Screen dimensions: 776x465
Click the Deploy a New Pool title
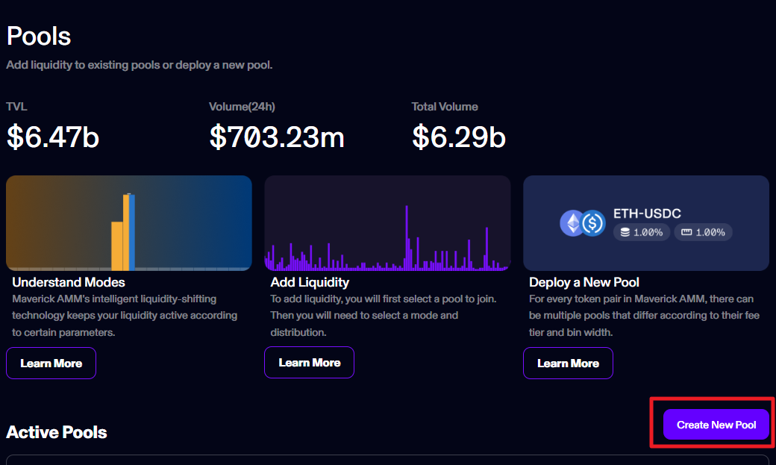pyautogui.click(x=584, y=282)
